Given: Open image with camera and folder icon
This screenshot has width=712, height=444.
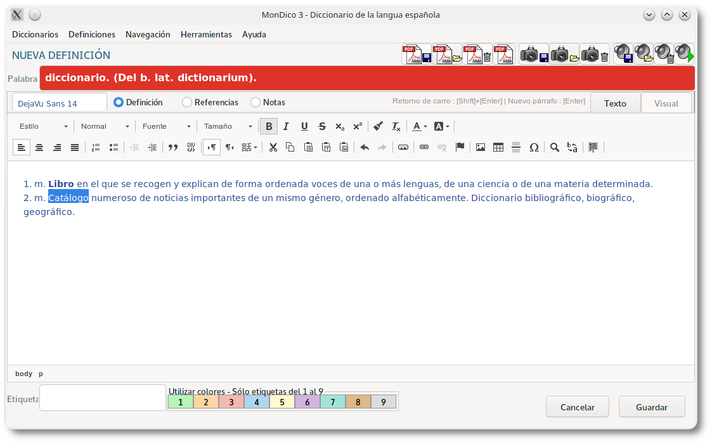Looking at the screenshot, I should coord(564,55).
